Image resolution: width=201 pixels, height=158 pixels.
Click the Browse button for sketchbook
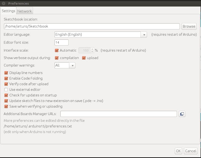point(189,26)
